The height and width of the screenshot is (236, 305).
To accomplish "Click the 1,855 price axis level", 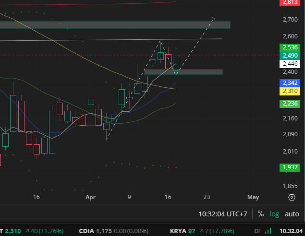I will click(290, 186).
